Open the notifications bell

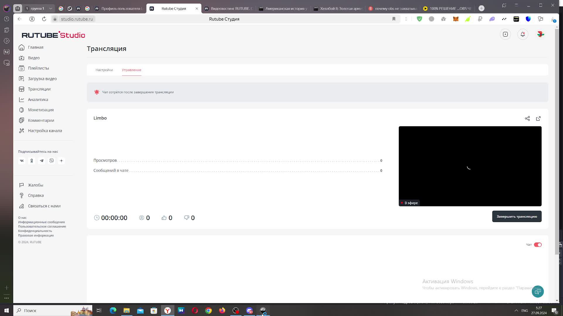tap(523, 34)
